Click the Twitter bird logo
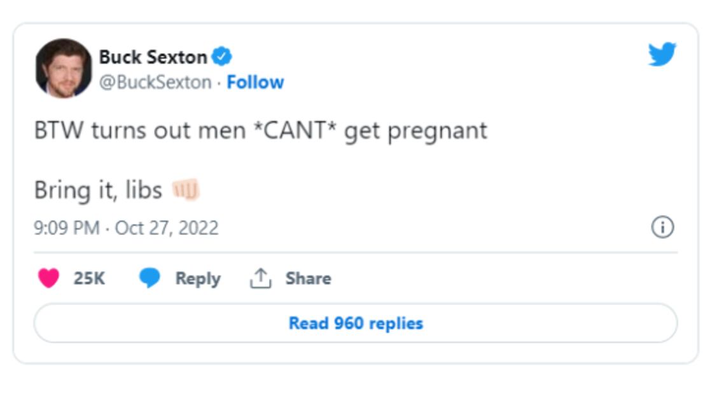 [x=662, y=55]
